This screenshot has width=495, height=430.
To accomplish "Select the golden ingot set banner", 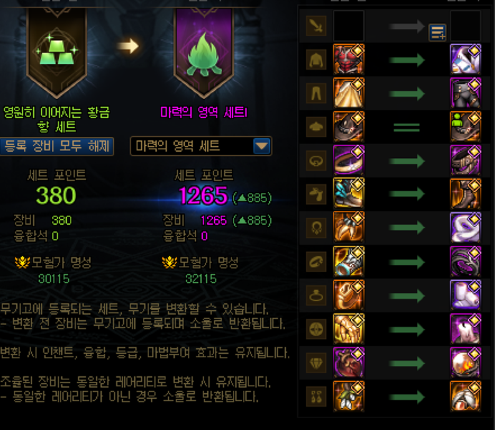I will (x=57, y=52).
